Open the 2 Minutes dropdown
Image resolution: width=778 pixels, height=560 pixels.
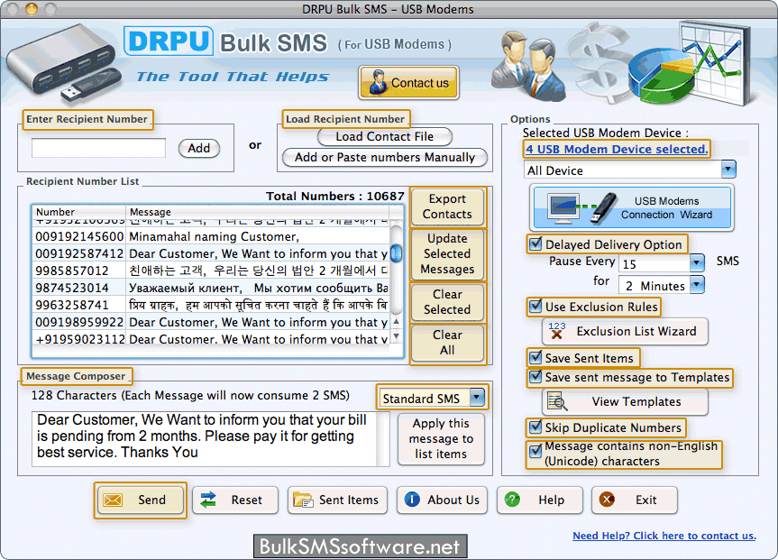click(697, 285)
